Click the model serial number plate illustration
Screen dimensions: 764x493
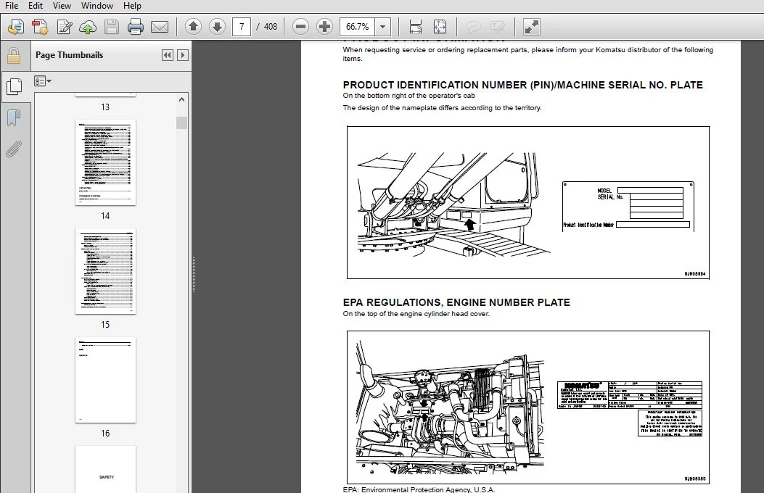(x=628, y=207)
